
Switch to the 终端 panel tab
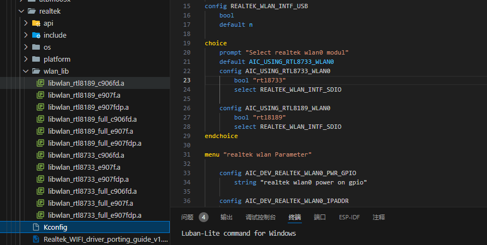click(295, 217)
